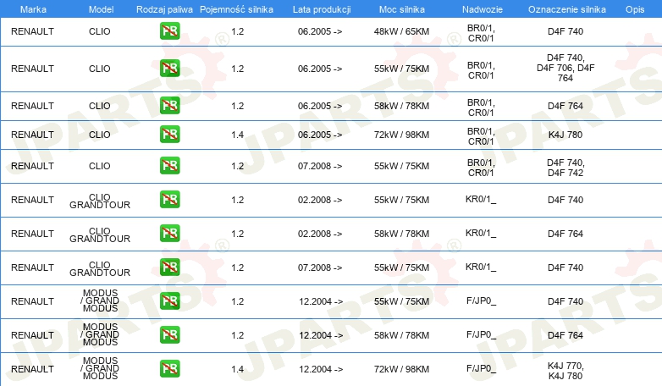Select the Moc silnika column header

pyautogui.click(x=402, y=9)
